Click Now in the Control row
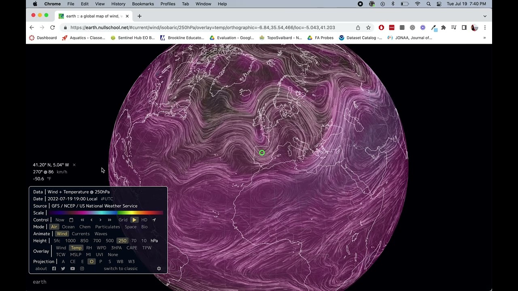This screenshot has width=518, height=291. click(x=60, y=220)
